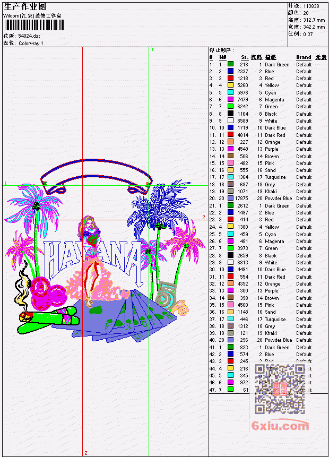The width and height of the screenshot is (329, 457).
Task: Click the Powder Blue swatch with 17875 stitches
Action: coord(230,198)
